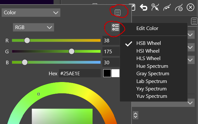Open the Color panel hamburger menu
Viewport: 198px width, 124px height.
coord(118,13)
